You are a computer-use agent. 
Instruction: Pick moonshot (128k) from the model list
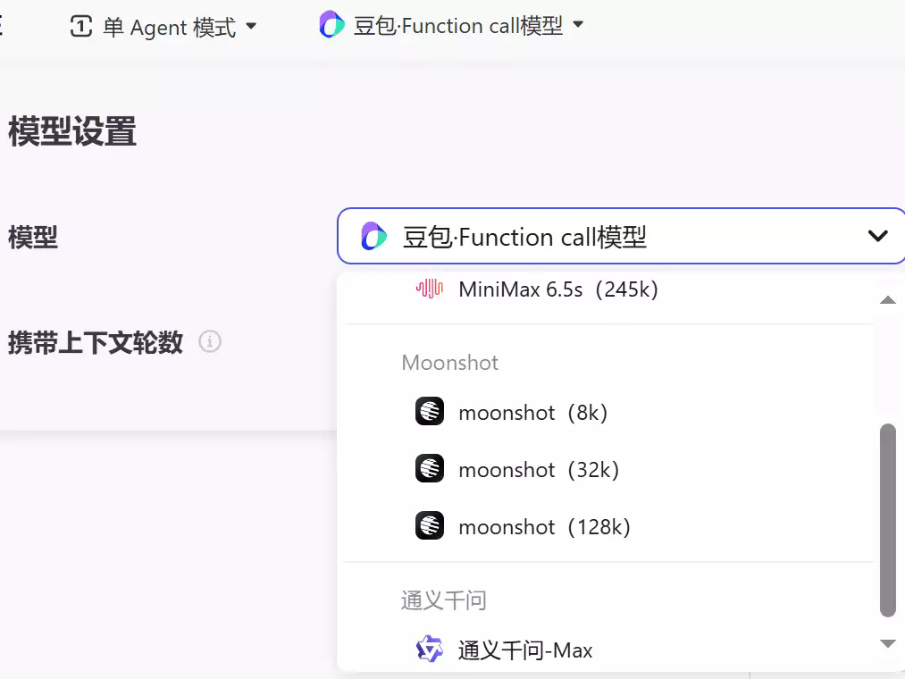544,526
